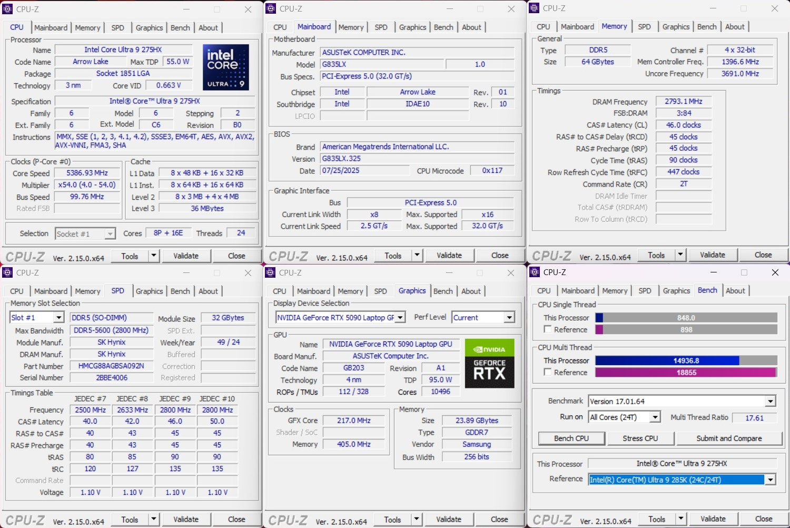790x528 pixels.
Task: Switch to About tab in Bench window
Action: 735,291
